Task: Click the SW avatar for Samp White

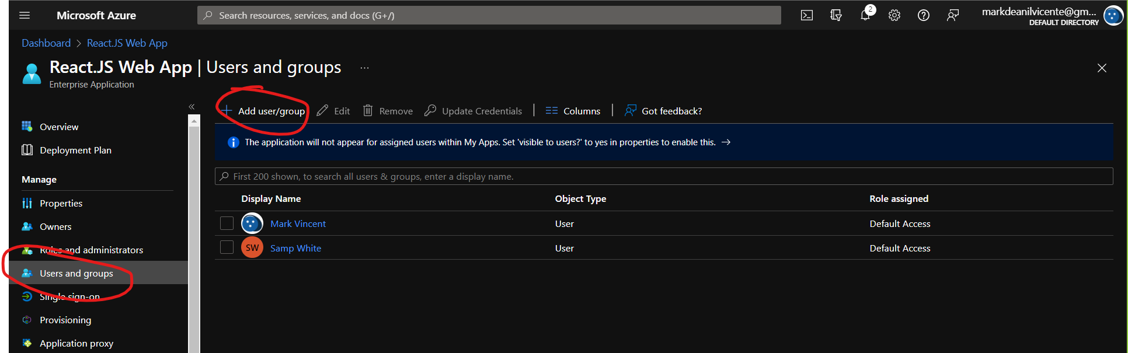Action: click(252, 248)
